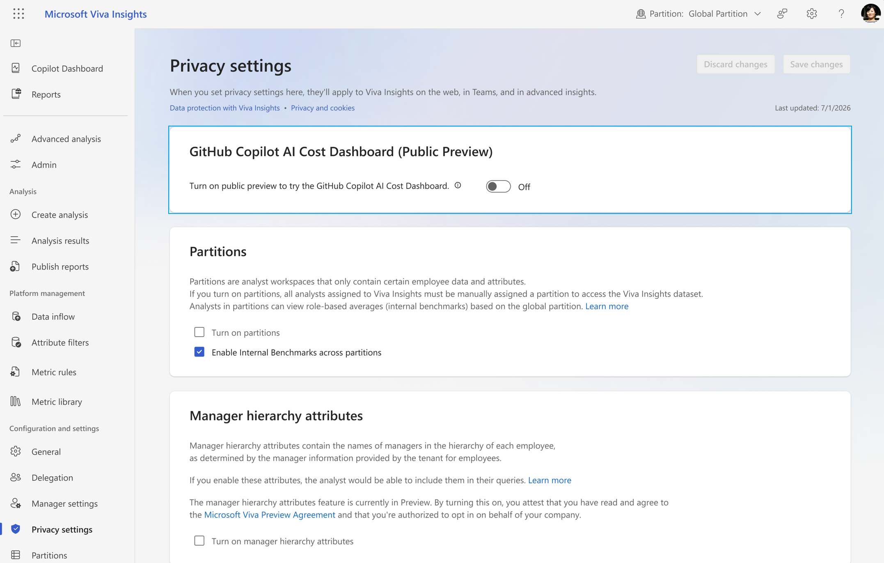
Task: Click the Publish reports icon
Action: click(16, 267)
